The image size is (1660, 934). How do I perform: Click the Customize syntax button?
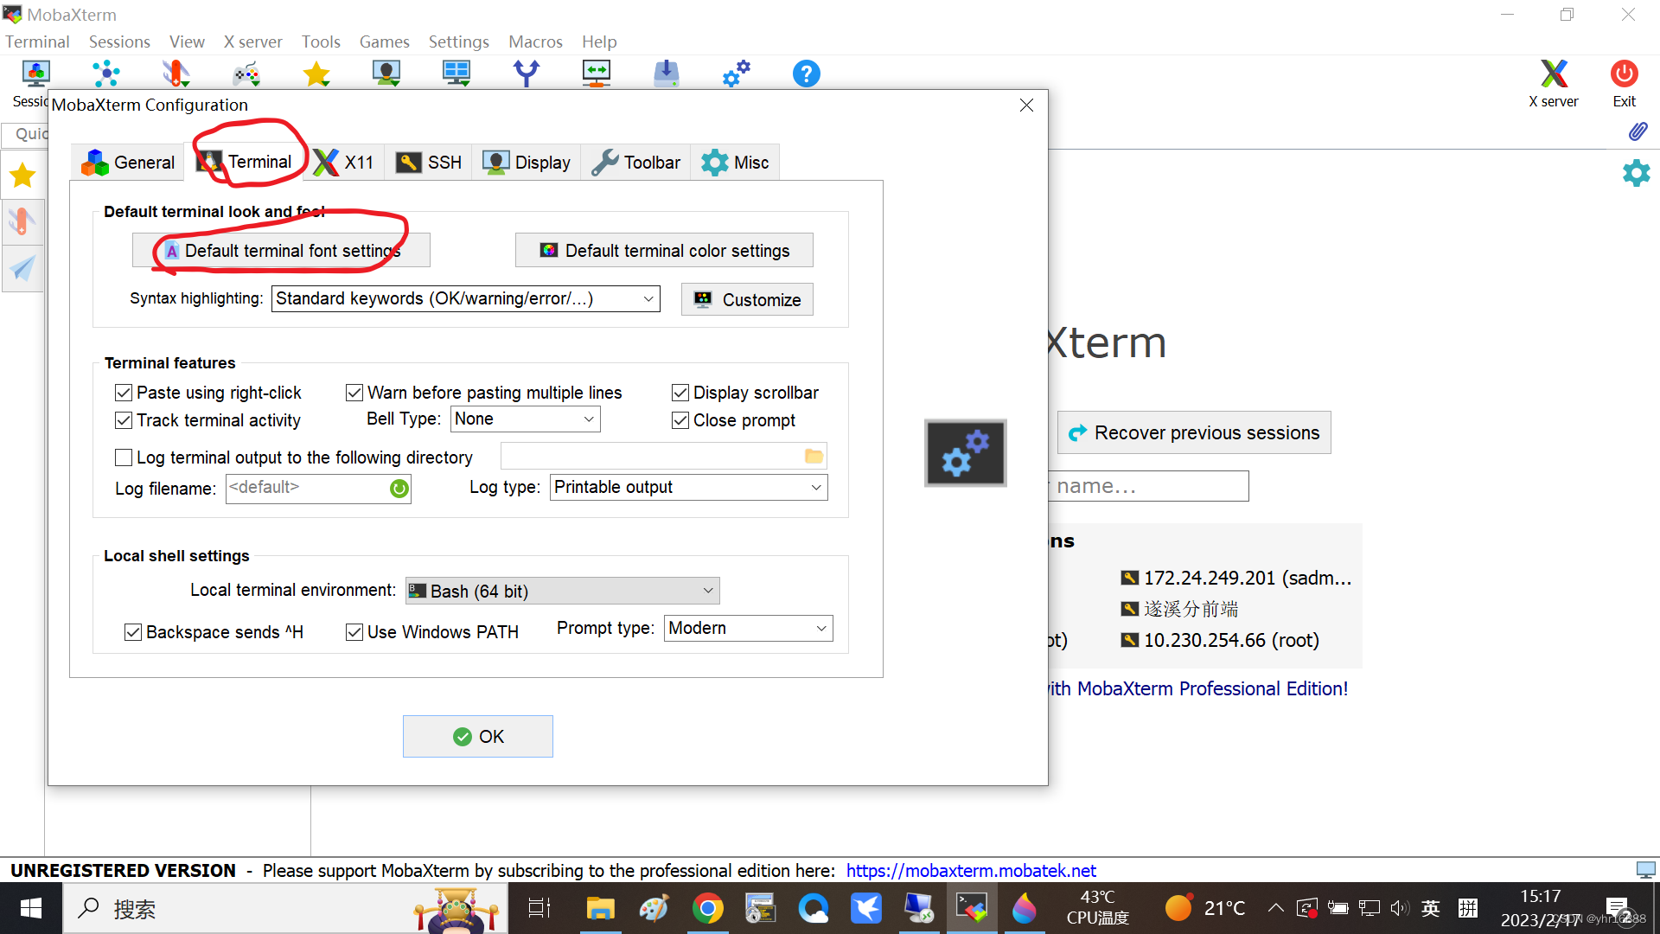pyautogui.click(x=747, y=299)
